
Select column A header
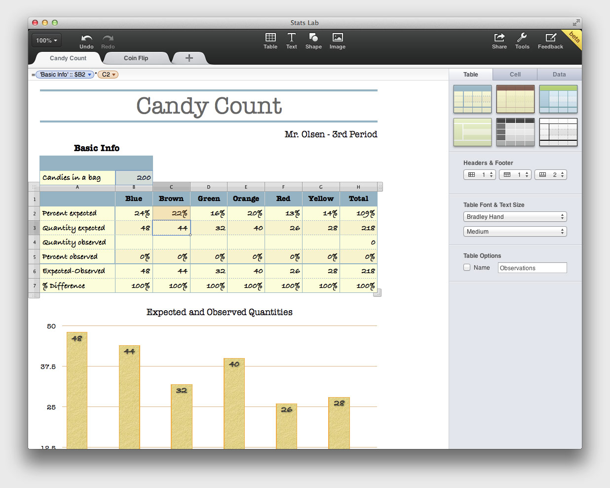point(77,187)
